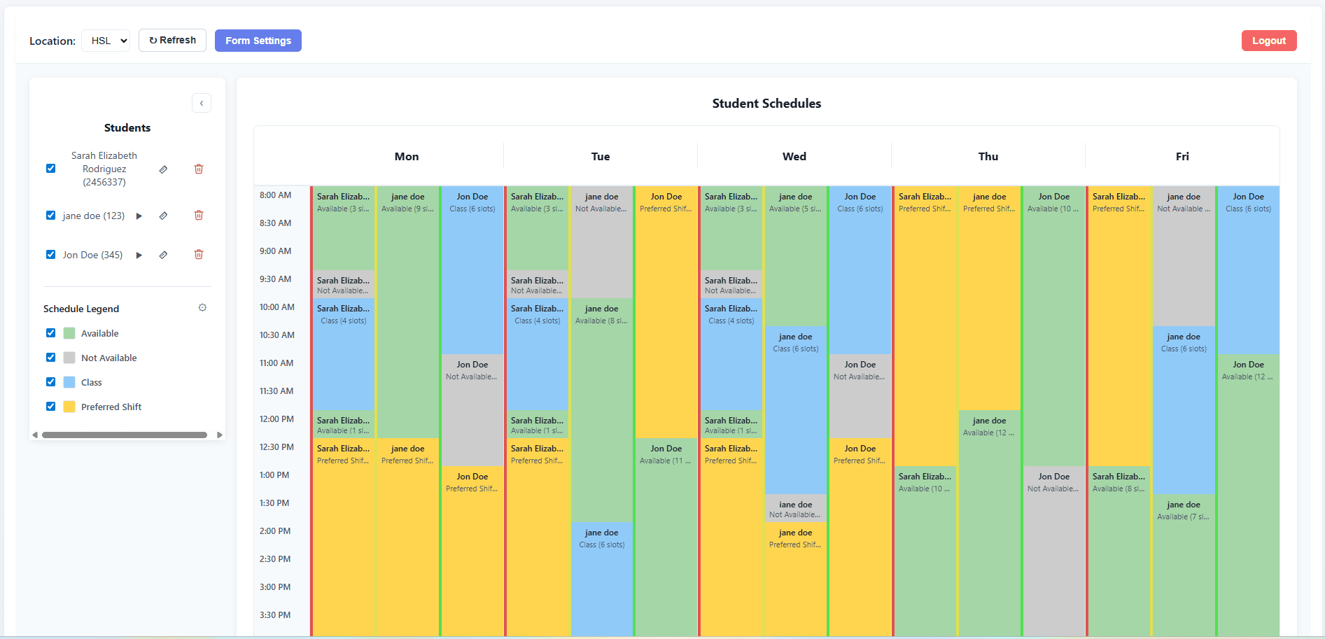Uncheck Sarah Elizabeth Rodriguez's visibility checkbox
Viewport: 1325px width, 639px height.
(x=50, y=169)
